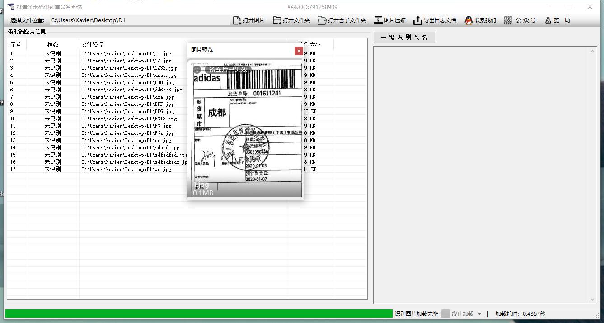
Task: Click the 终止加载 stop loading button
Action: coord(458,313)
